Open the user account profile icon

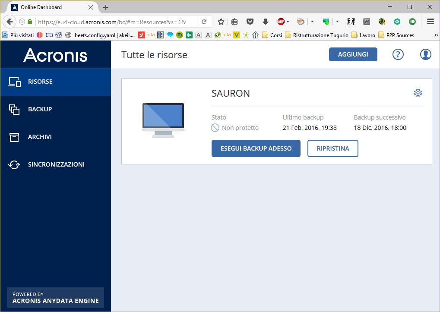[425, 54]
